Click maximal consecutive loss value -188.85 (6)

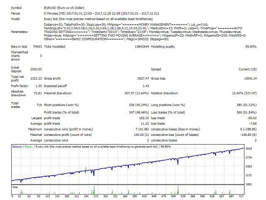click(x=248, y=135)
